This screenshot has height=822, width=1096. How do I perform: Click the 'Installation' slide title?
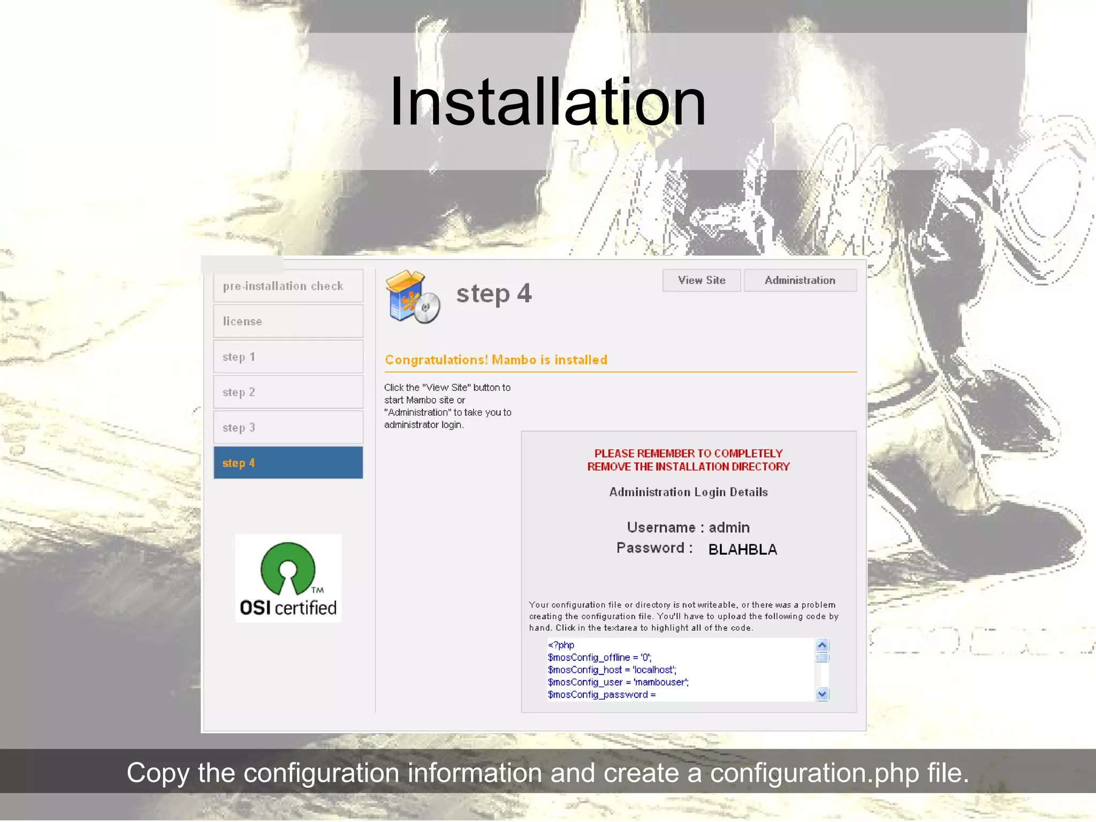[548, 102]
